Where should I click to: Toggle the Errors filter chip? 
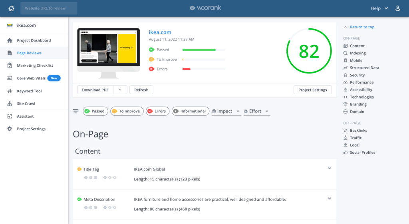pyautogui.click(x=157, y=111)
